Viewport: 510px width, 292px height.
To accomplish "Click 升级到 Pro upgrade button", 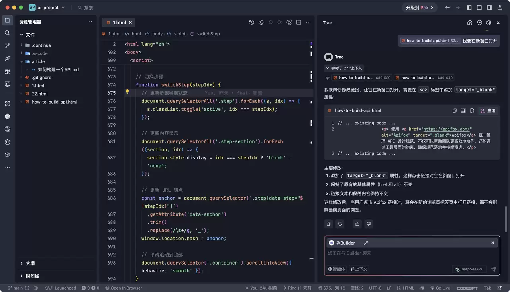I will pyautogui.click(x=420, y=8).
